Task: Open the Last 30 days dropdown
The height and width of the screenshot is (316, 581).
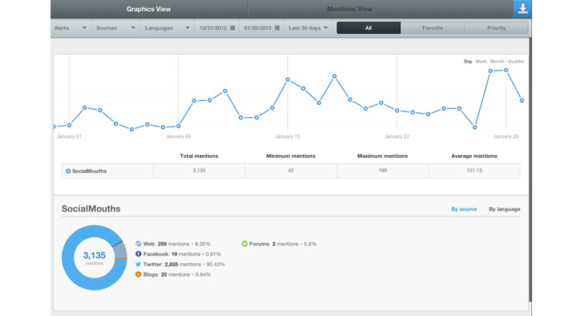Action: point(308,28)
